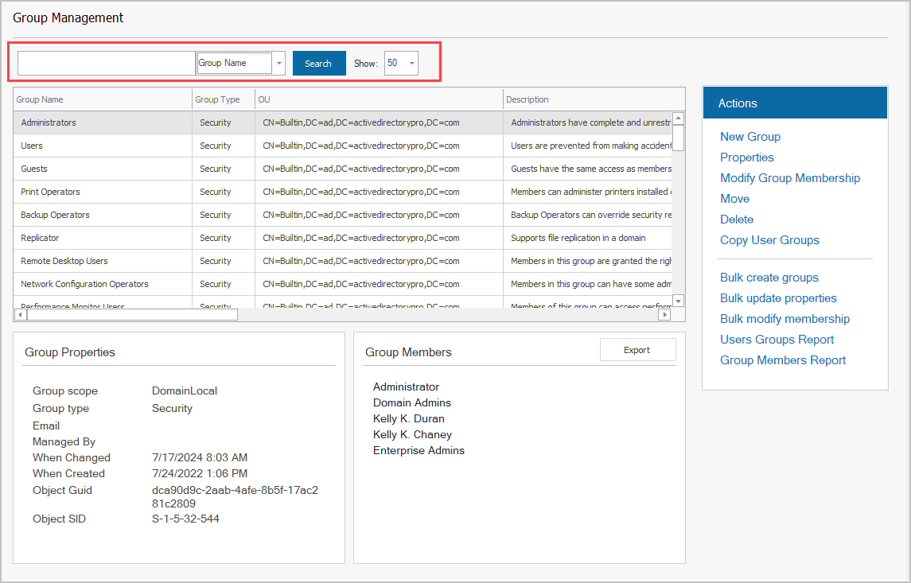911x583 pixels.
Task: Click the Search button
Action: (x=319, y=64)
